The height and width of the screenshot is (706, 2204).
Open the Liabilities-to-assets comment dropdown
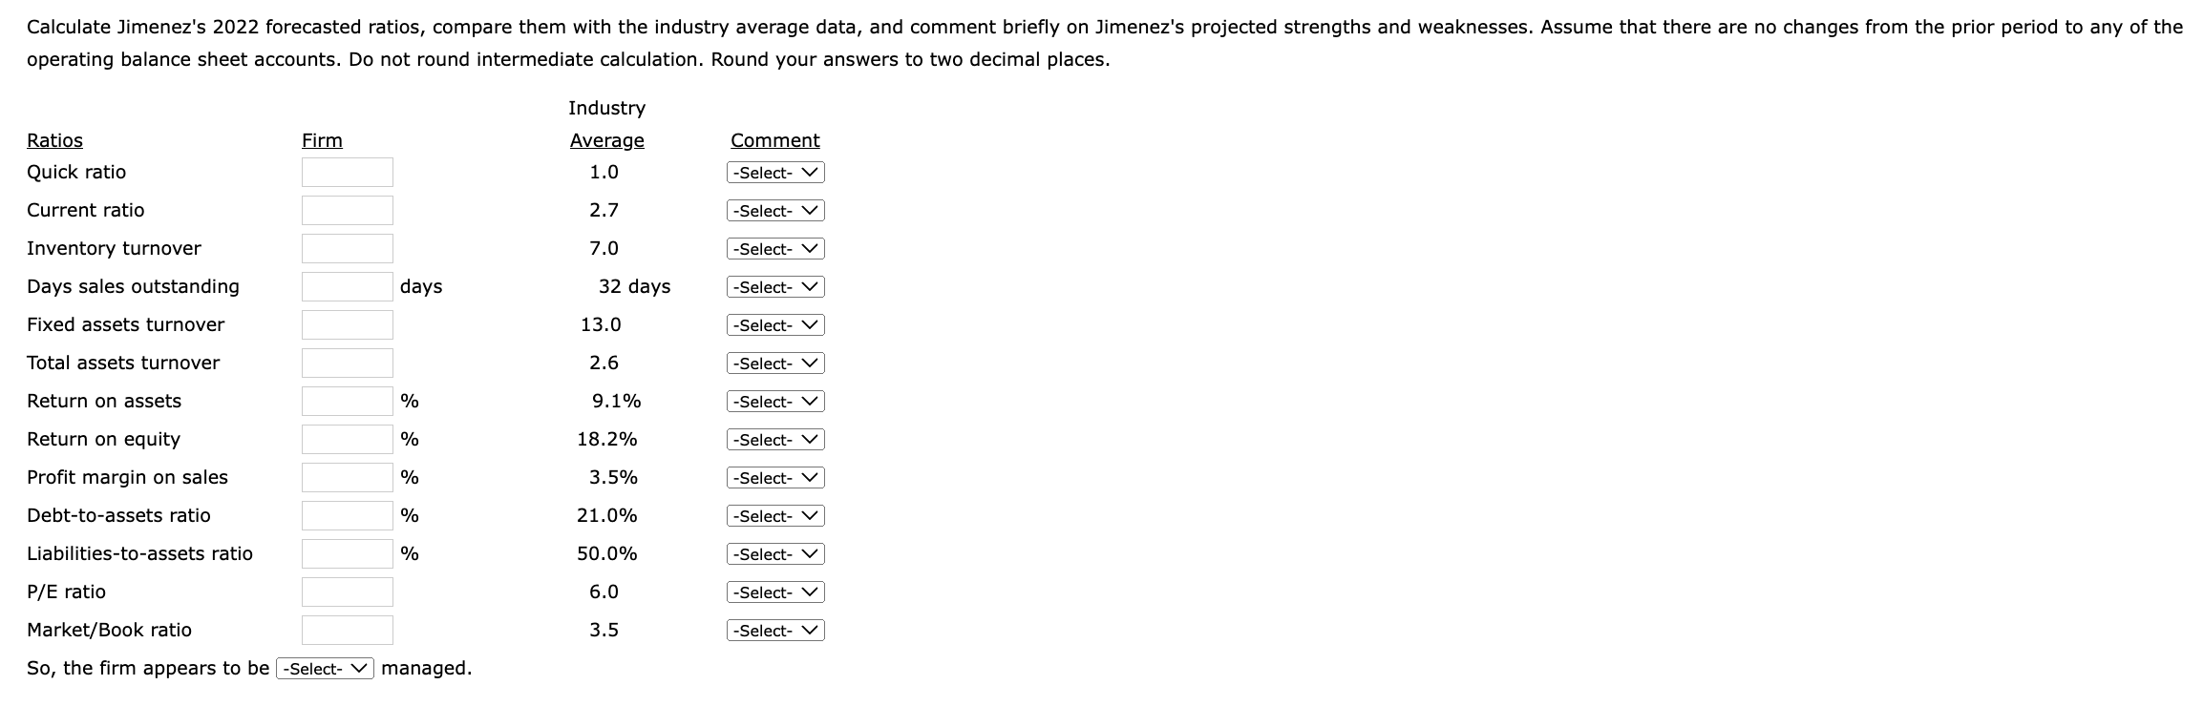[x=773, y=553]
